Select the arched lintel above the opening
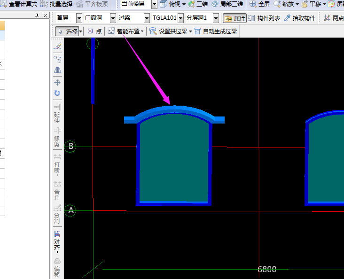This screenshot has height=279, width=344. (x=174, y=110)
